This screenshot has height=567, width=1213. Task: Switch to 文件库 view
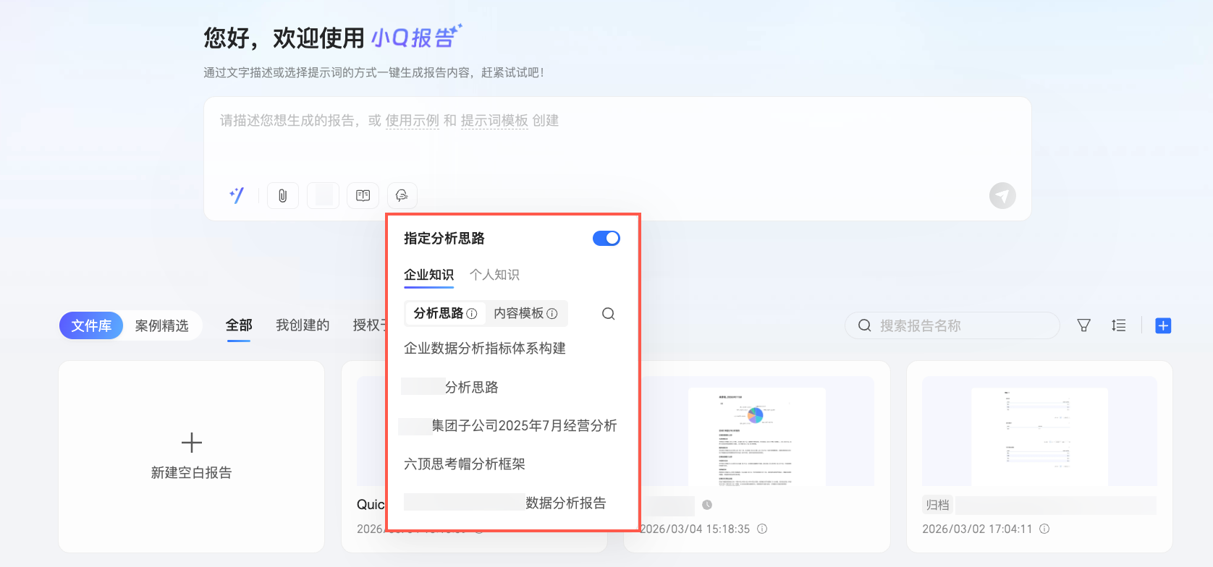pyautogui.click(x=91, y=325)
